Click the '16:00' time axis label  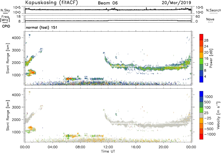pyautogui.click(x=136, y=147)
